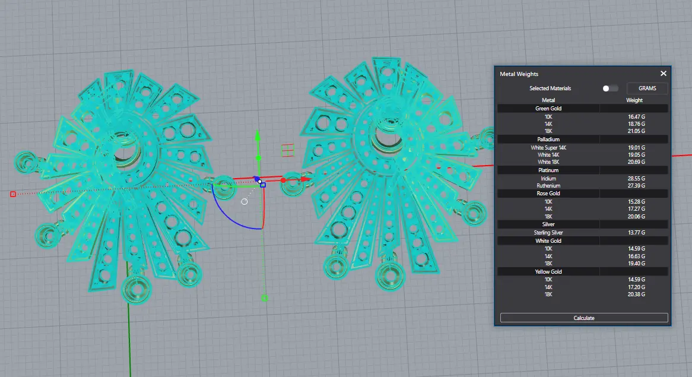Click the Weight column header

click(634, 100)
